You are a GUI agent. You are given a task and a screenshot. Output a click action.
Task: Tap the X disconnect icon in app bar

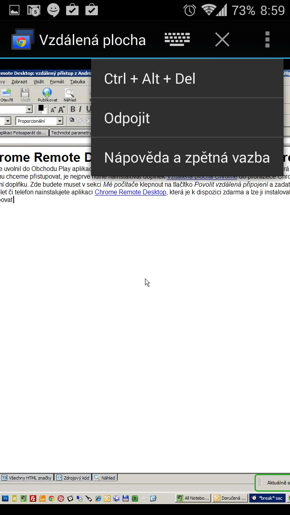[222, 39]
